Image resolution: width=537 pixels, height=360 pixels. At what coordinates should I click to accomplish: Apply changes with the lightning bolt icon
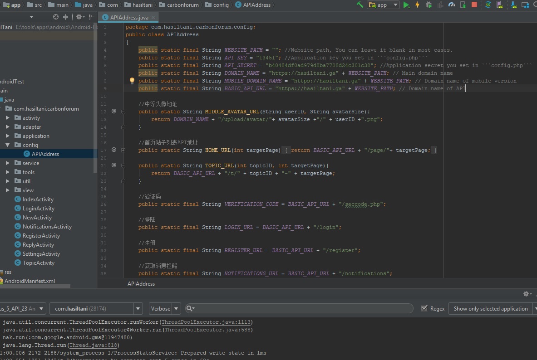(x=418, y=5)
